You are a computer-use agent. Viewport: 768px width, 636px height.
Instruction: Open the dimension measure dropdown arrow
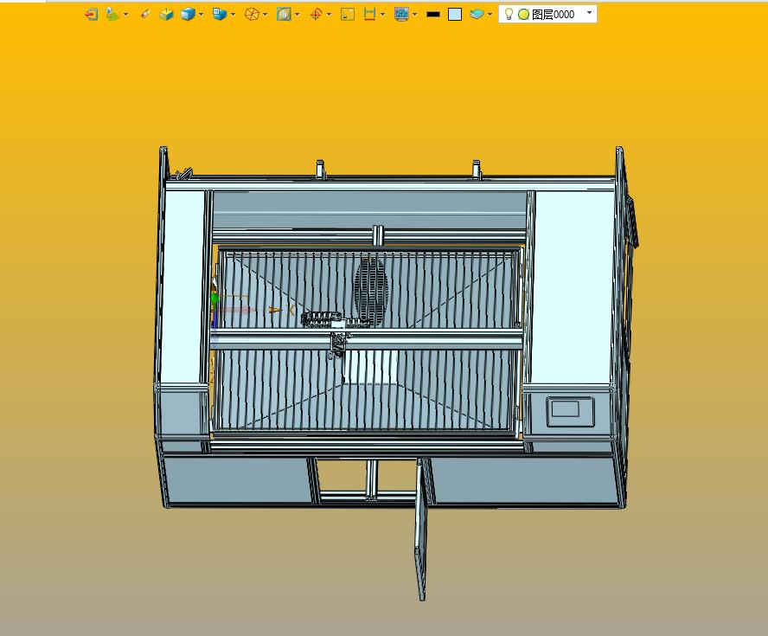382,15
